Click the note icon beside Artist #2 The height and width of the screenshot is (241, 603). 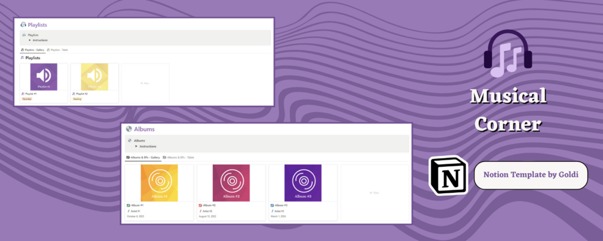(200, 211)
